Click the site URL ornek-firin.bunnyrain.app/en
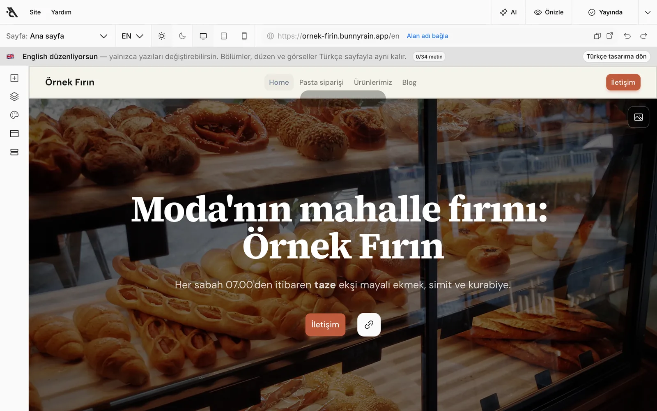The width and height of the screenshot is (657, 411). 338,36
